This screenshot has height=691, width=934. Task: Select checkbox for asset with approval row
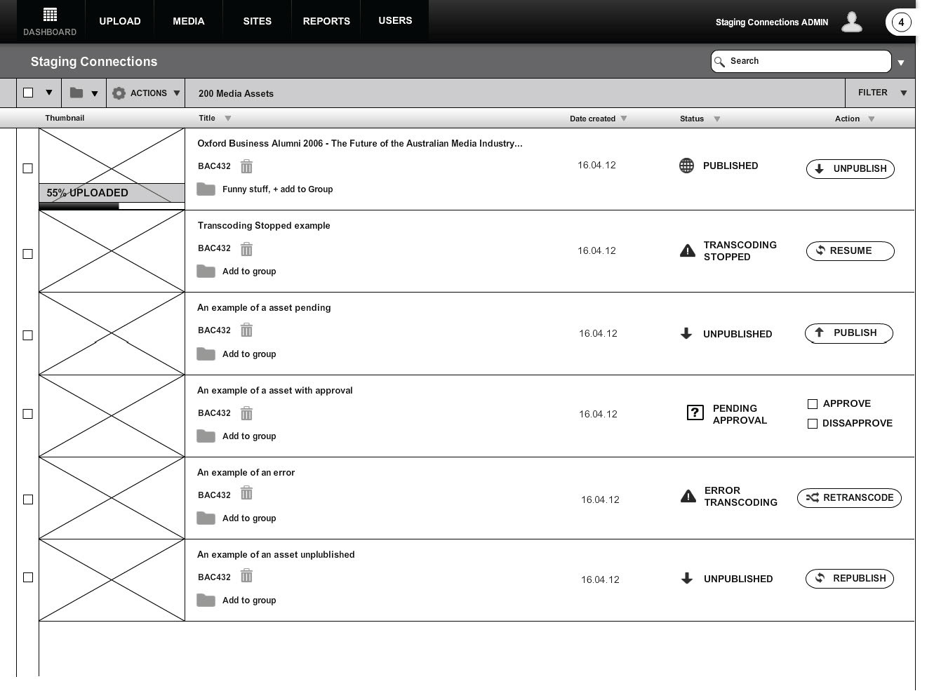tap(28, 414)
